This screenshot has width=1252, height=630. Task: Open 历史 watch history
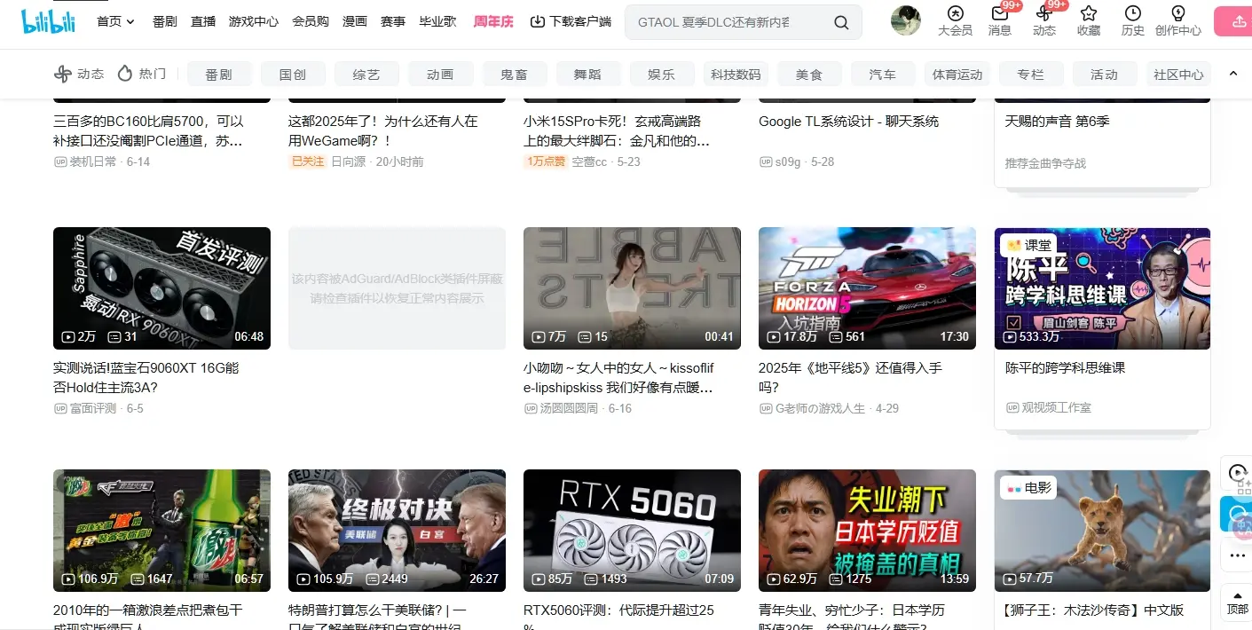pos(1133,21)
